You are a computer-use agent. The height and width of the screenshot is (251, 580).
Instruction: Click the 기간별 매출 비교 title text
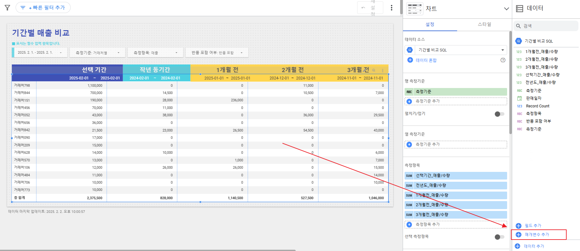coord(41,33)
